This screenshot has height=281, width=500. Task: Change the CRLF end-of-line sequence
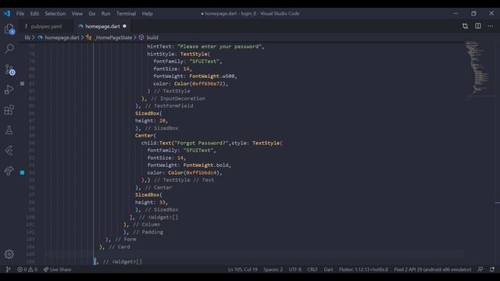312,269
